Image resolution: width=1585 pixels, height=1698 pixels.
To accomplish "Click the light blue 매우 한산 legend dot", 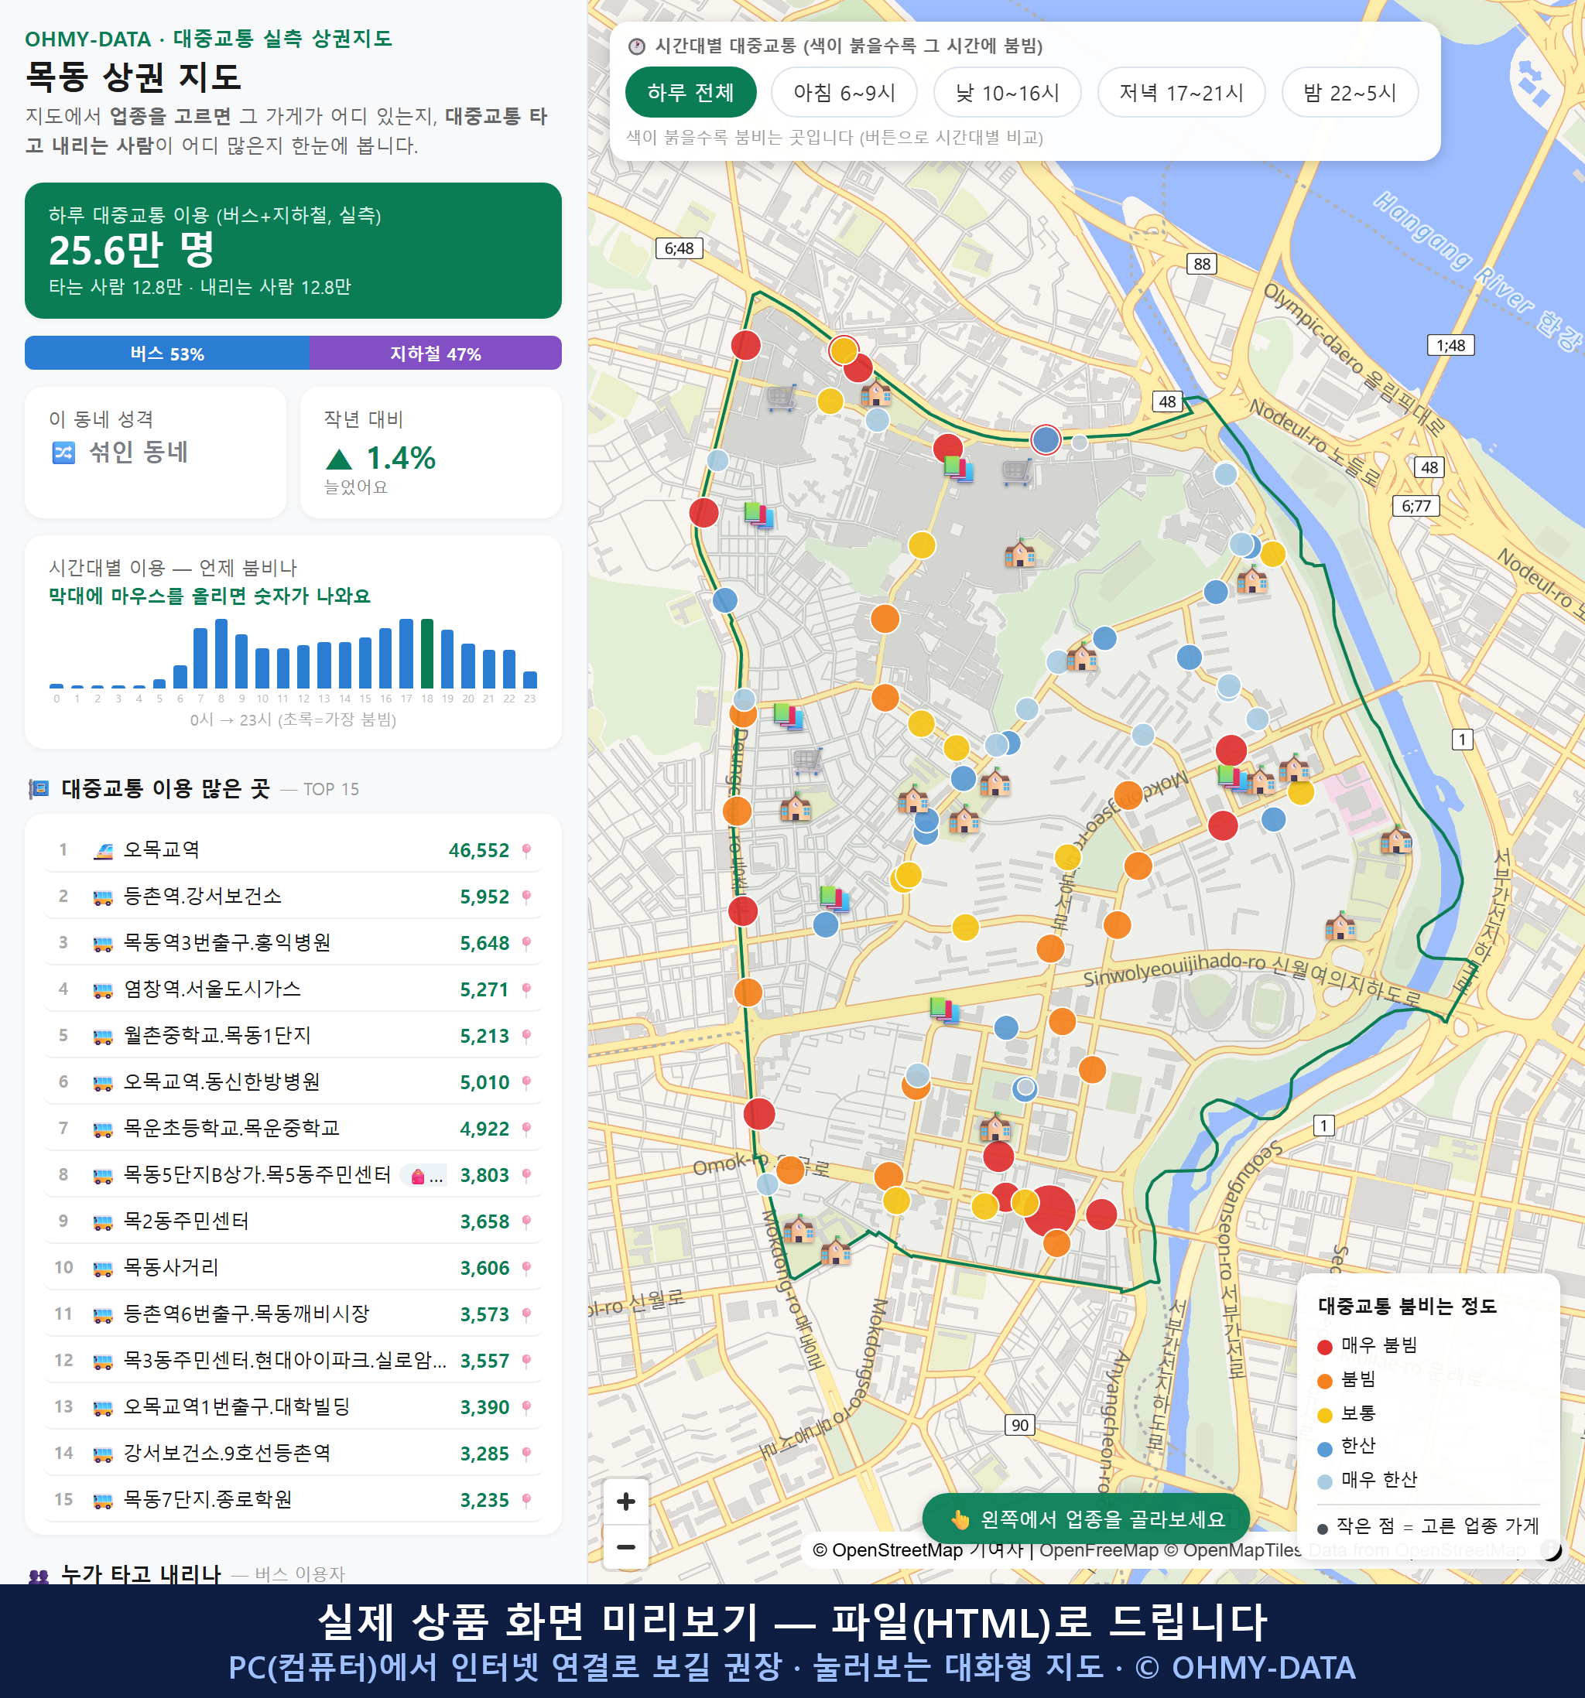I will coord(1324,1482).
